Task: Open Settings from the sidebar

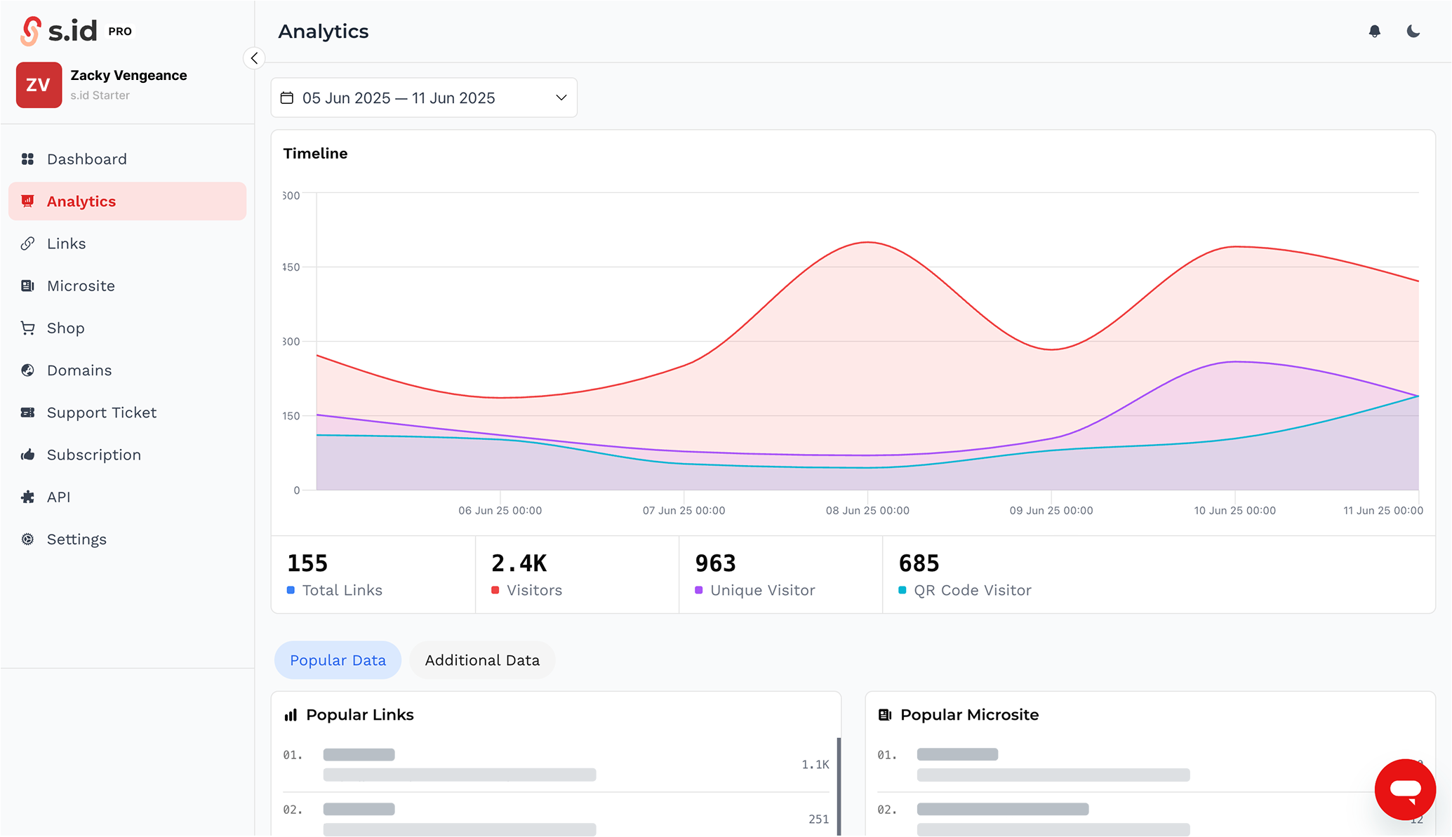Action: pos(76,540)
